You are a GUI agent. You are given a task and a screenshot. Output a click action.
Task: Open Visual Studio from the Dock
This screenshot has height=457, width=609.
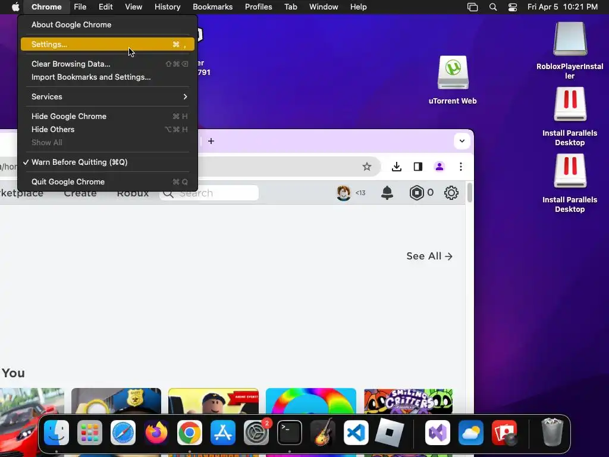pos(438,433)
